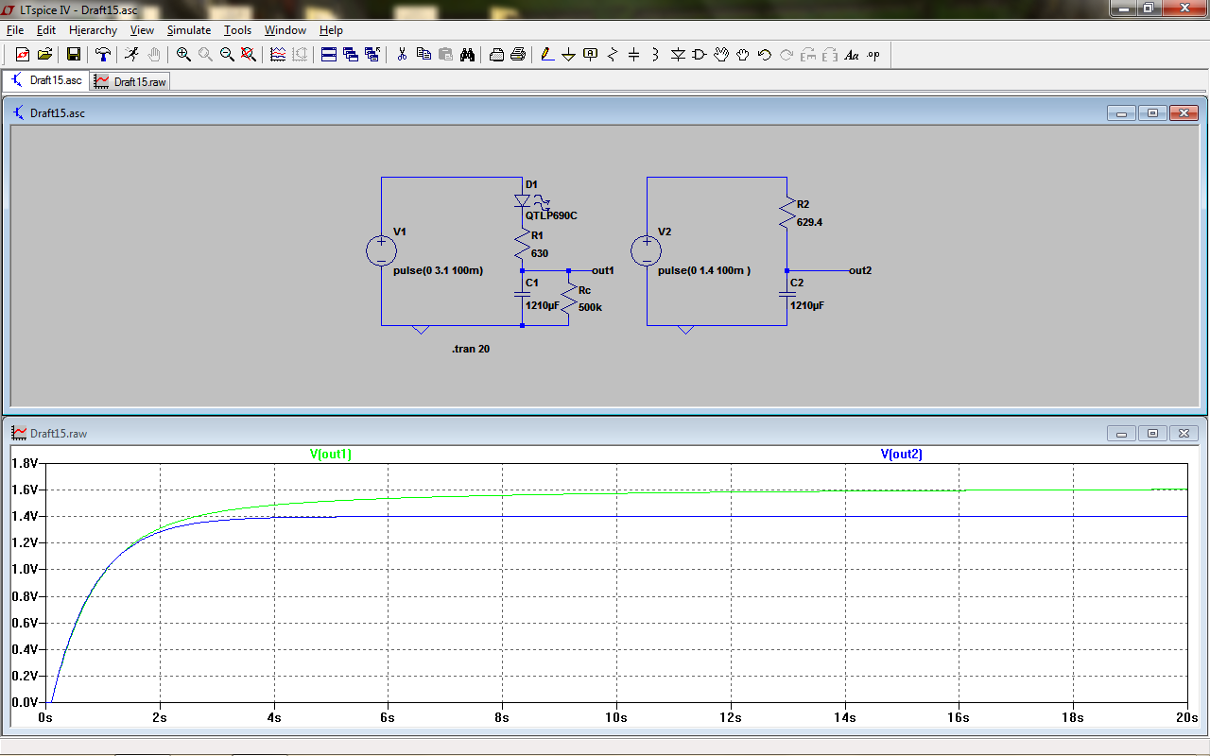The width and height of the screenshot is (1210, 756).
Task: Click the .tran 20 directive text
Action: click(471, 350)
